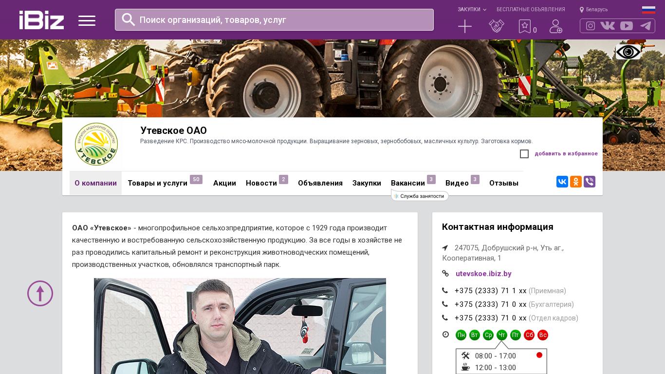Click 'добавить в избранное' link text
665x374 pixels.
point(566,154)
